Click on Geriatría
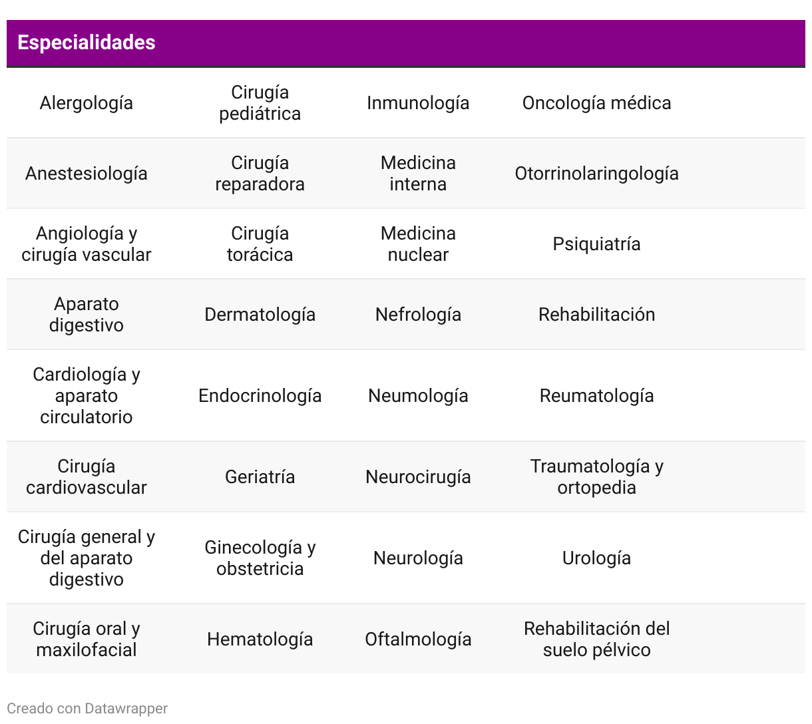The height and width of the screenshot is (724, 812). (260, 477)
